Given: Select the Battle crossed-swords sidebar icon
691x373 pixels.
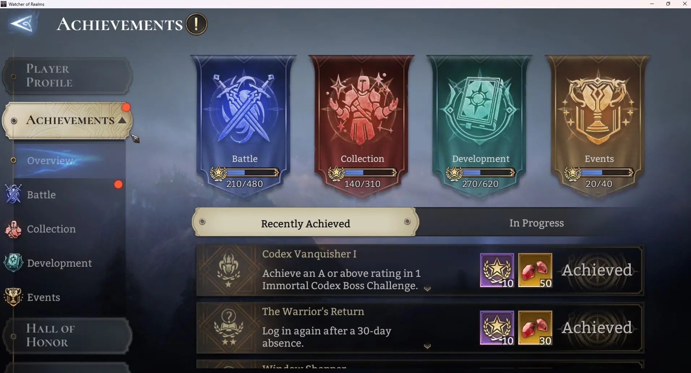Looking at the screenshot, I should [13, 194].
